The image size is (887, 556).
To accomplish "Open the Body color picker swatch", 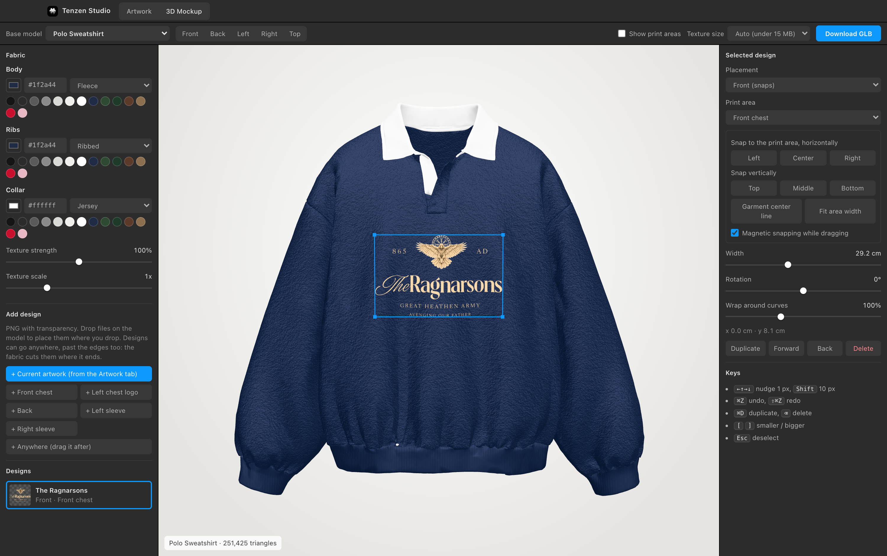I will [x=14, y=85].
